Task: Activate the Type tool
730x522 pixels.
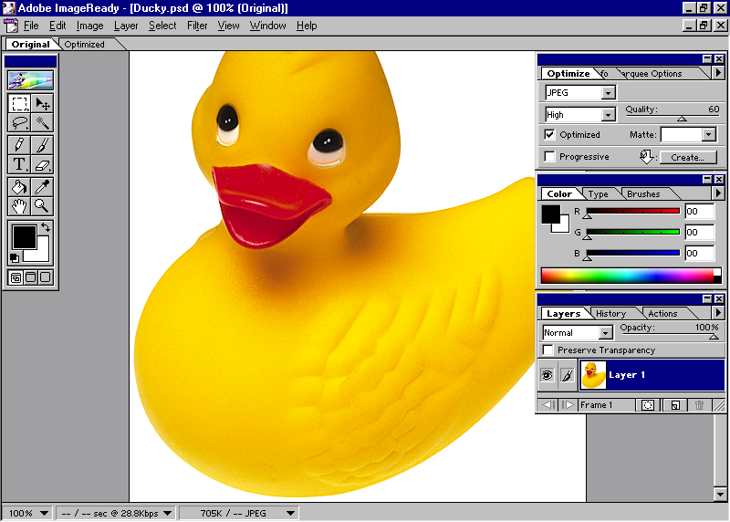Action: tap(20, 164)
